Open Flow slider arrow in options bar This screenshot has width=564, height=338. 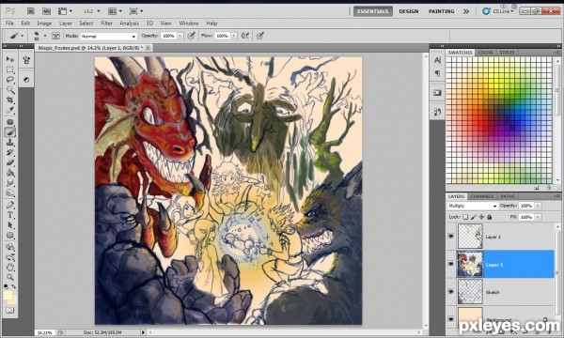(x=234, y=36)
